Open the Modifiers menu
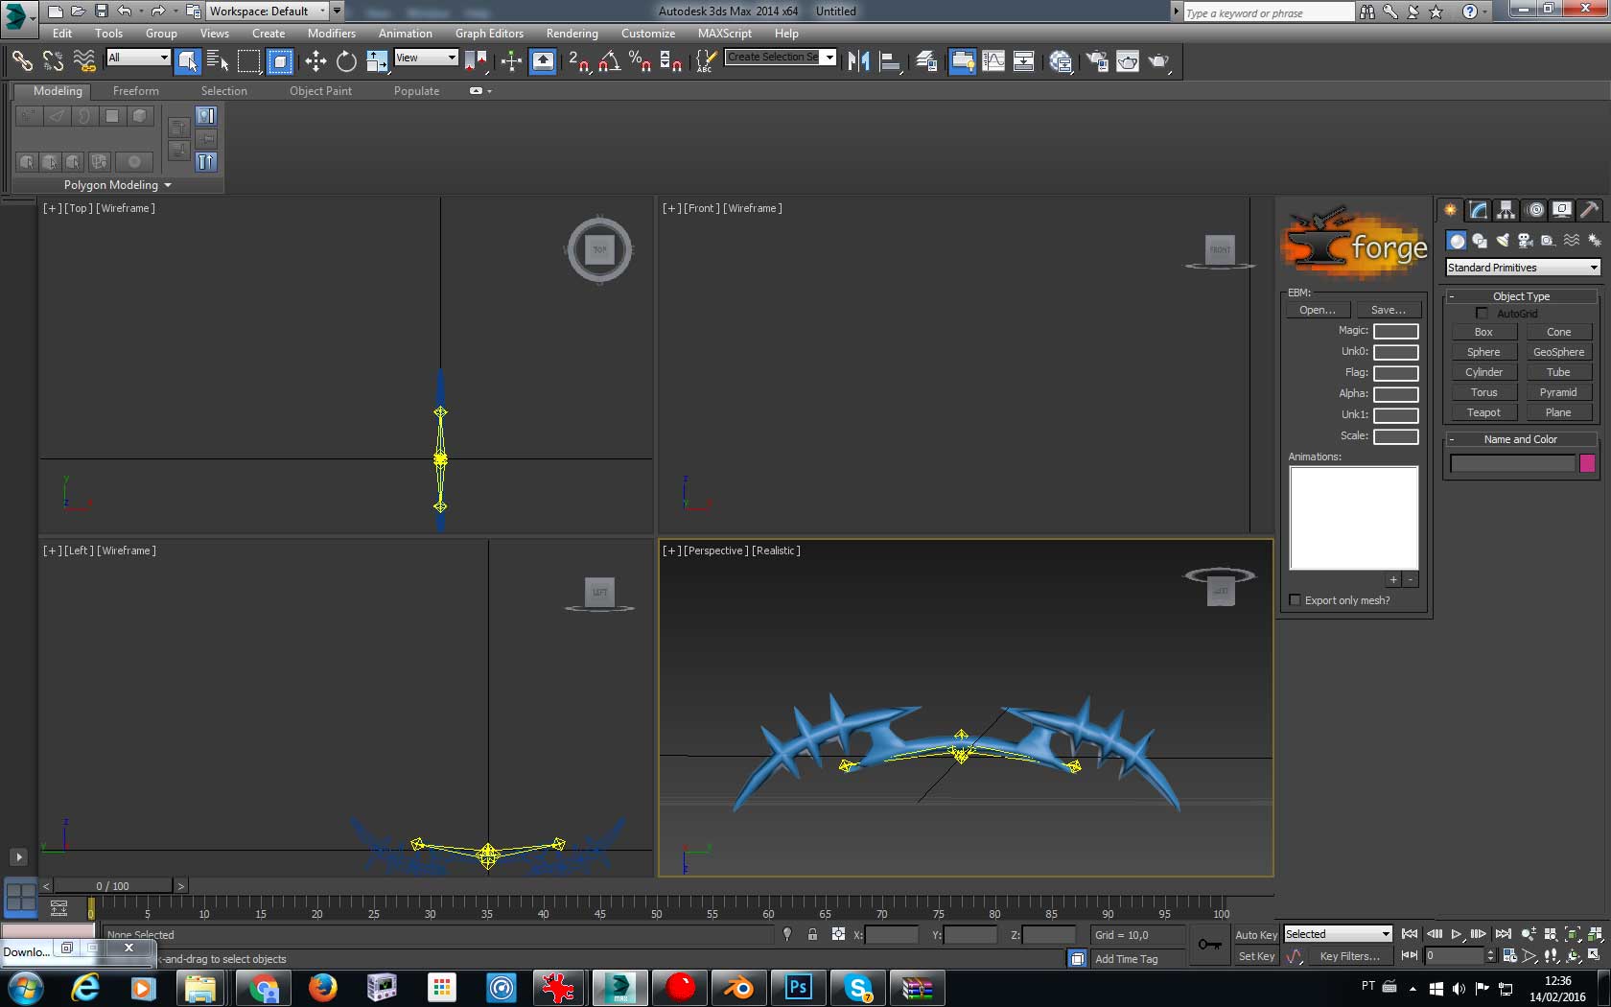This screenshot has height=1007, width=1611. [x=331, y=34]
